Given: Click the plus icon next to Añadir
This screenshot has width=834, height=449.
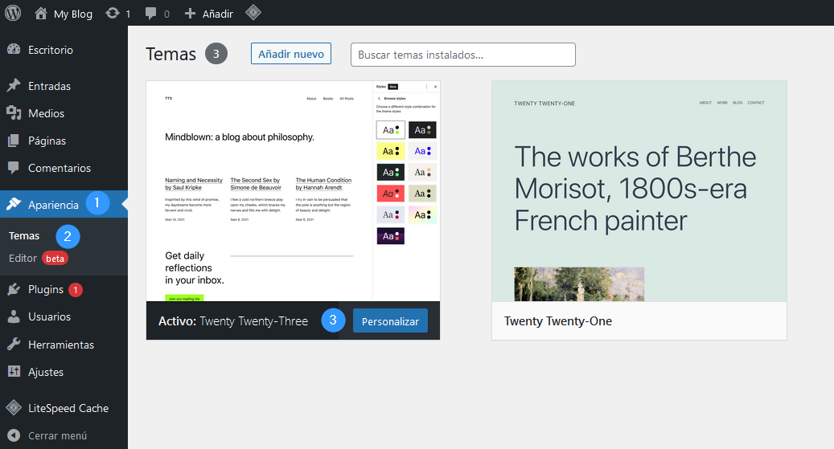Looking at the screenshot, I should tap(190, 14).
